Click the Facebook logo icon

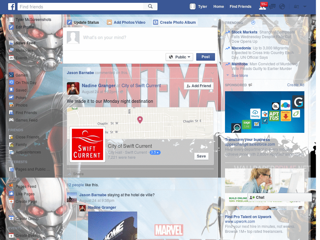[12, 7]
